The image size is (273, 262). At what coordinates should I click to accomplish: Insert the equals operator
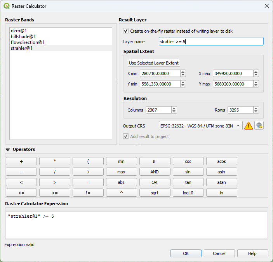88,182
